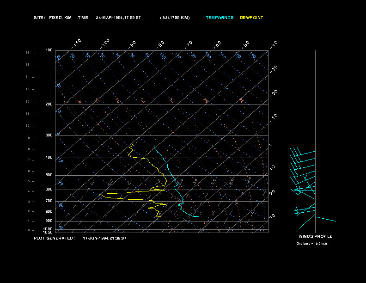Screen dimensions: 366x283
Task: Click the cyan TEMP/WINDS legend label
Action: coord(220,18)
